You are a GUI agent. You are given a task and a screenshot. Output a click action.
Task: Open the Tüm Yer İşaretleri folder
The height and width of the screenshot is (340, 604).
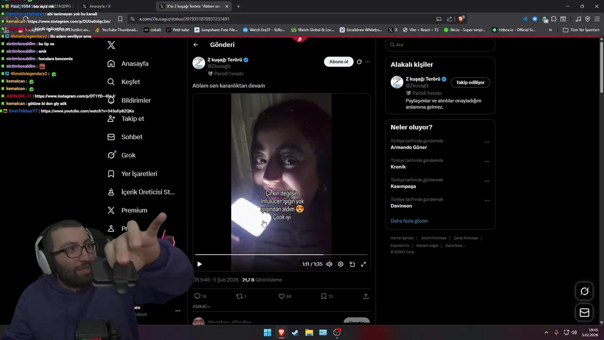coord(581,30)
